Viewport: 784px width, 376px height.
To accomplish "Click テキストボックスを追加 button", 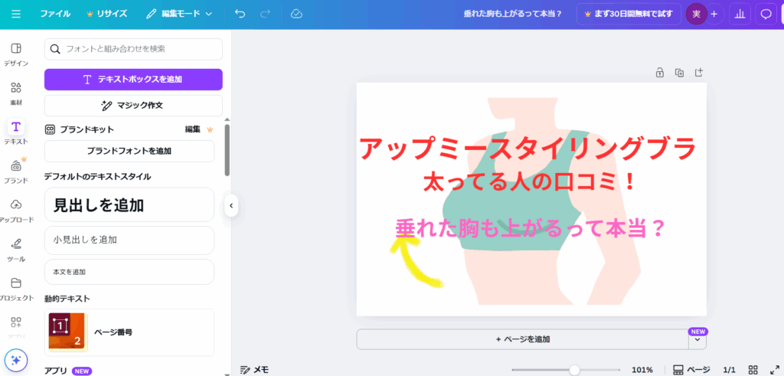I will pos(133,80).
